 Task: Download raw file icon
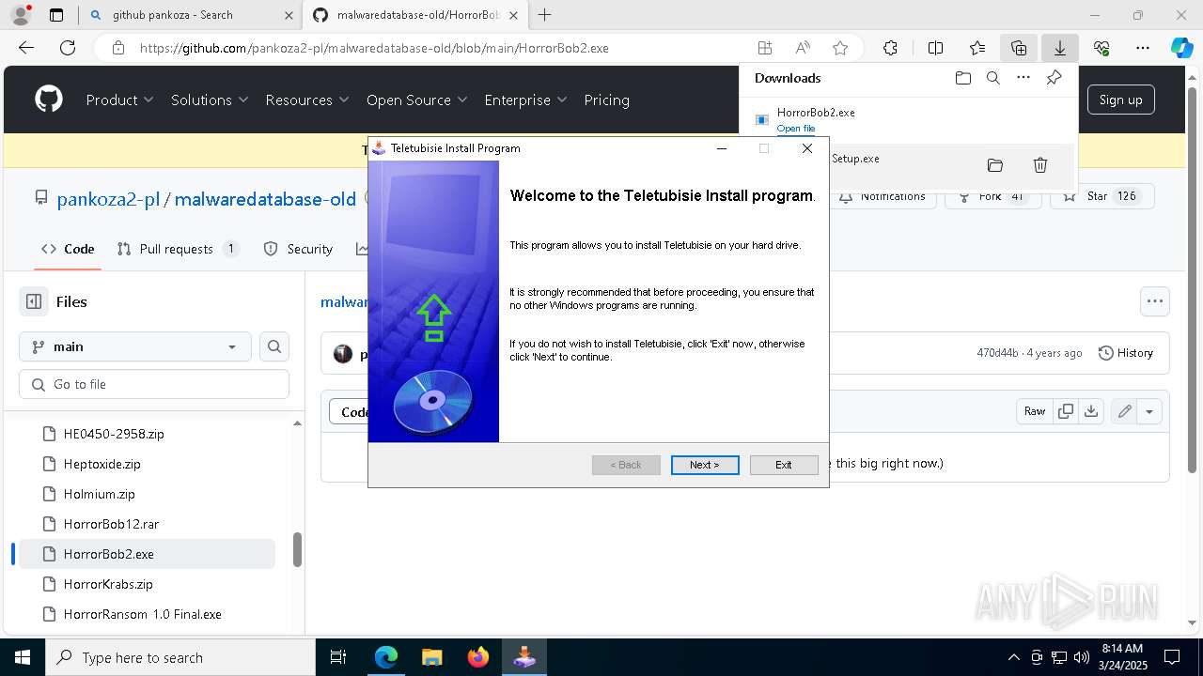(x=1091, y=411)
